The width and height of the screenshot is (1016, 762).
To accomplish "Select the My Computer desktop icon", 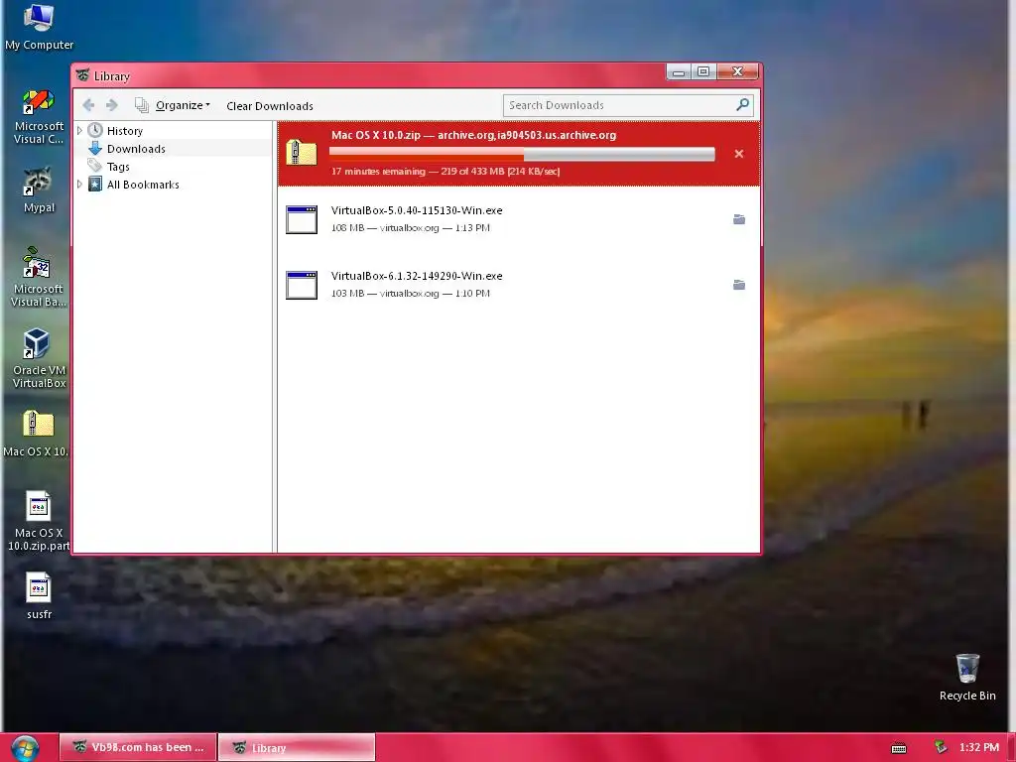I will [39, 27].
